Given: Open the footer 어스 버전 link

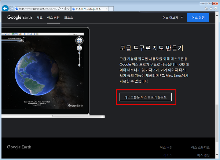Looking at the screenshot, I should [166, 148].
